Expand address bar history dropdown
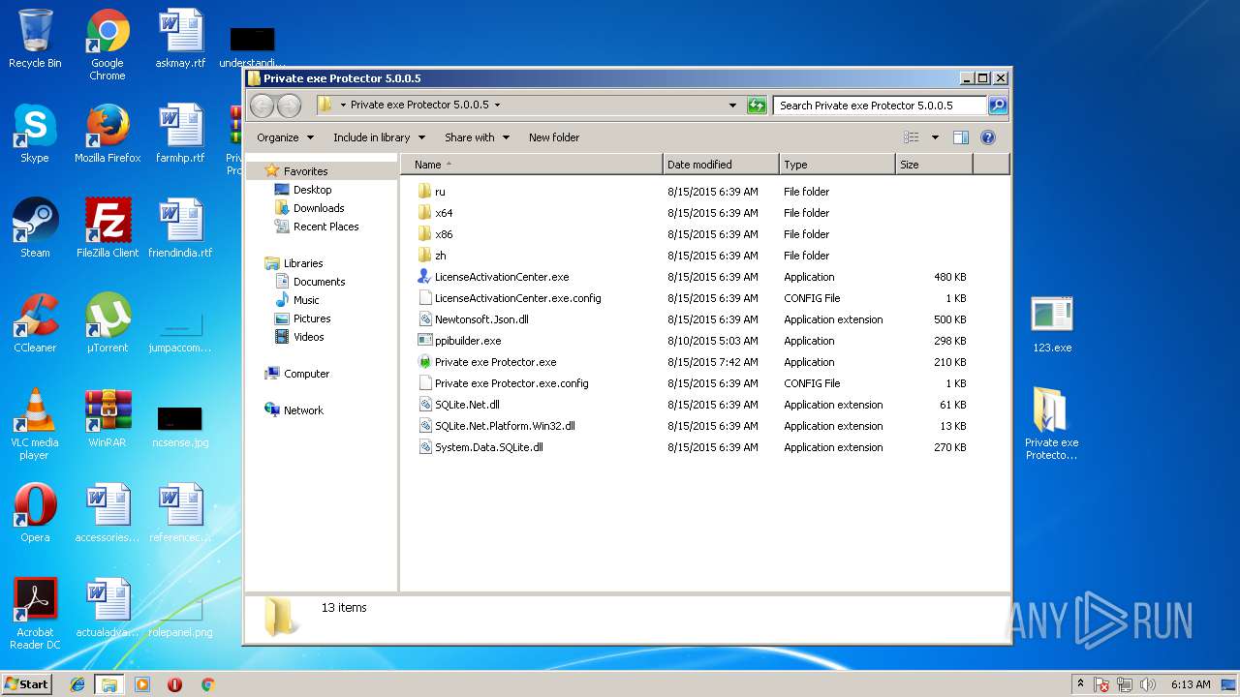 point(733,106)
